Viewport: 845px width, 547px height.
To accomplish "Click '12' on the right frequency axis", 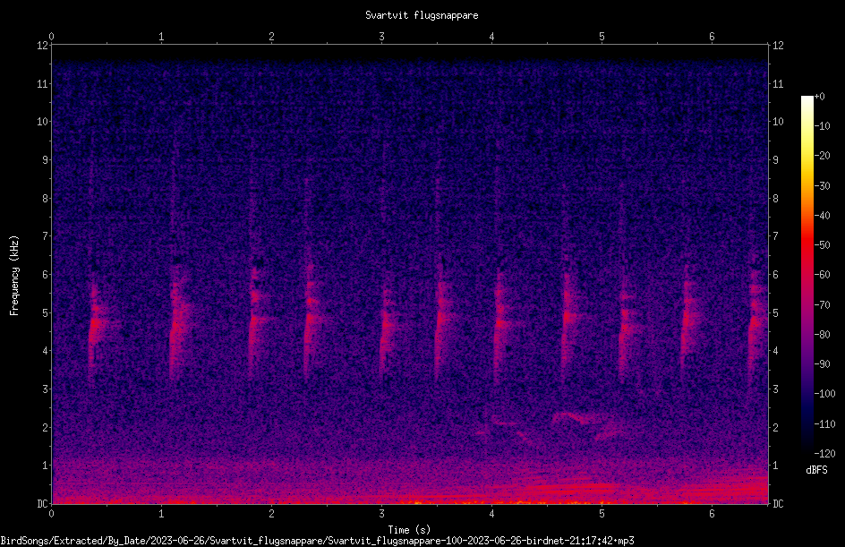I will pos(778,46).
